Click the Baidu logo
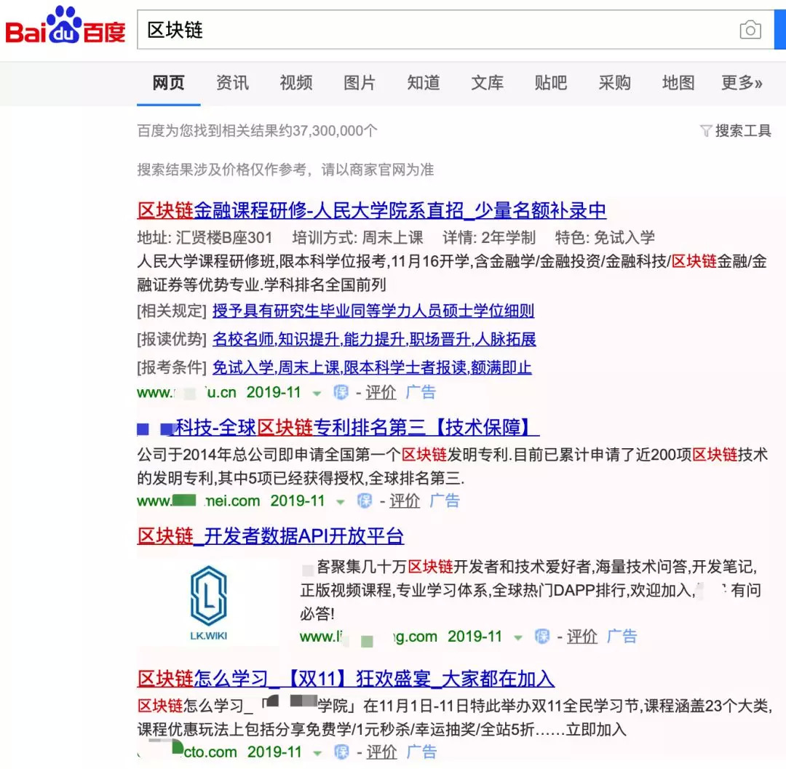This screenshot has height=769, width=786. (65, 28)
